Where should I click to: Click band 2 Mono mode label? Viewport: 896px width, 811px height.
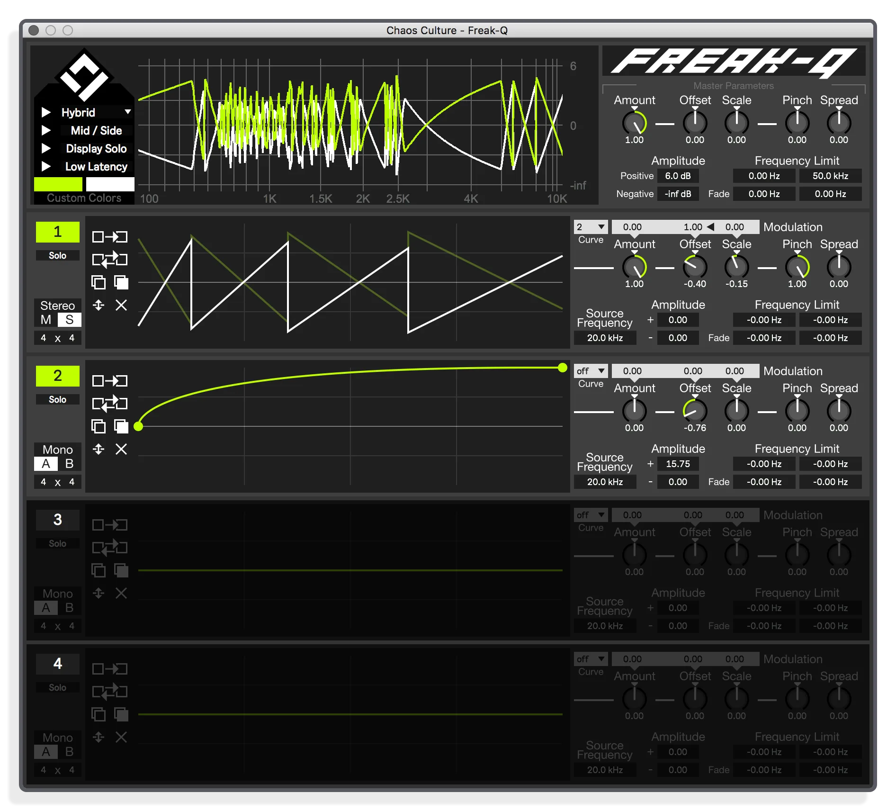pyautogui.click(x=58, y=450)
